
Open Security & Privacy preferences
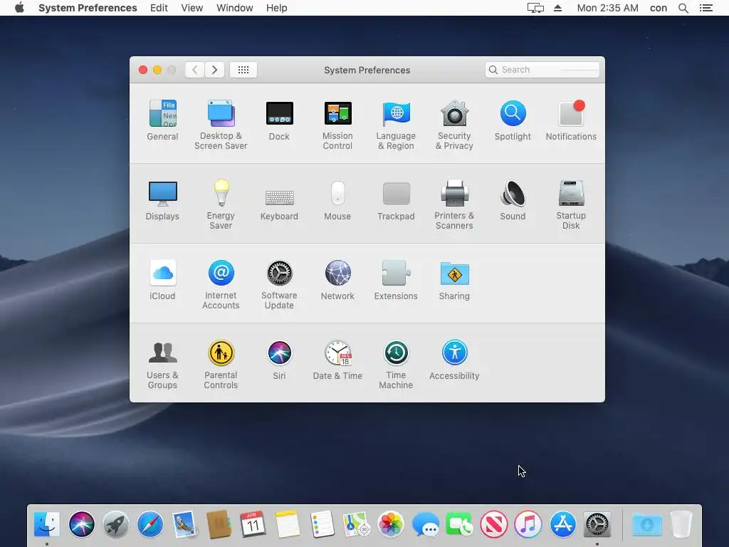tap(454, 125)
